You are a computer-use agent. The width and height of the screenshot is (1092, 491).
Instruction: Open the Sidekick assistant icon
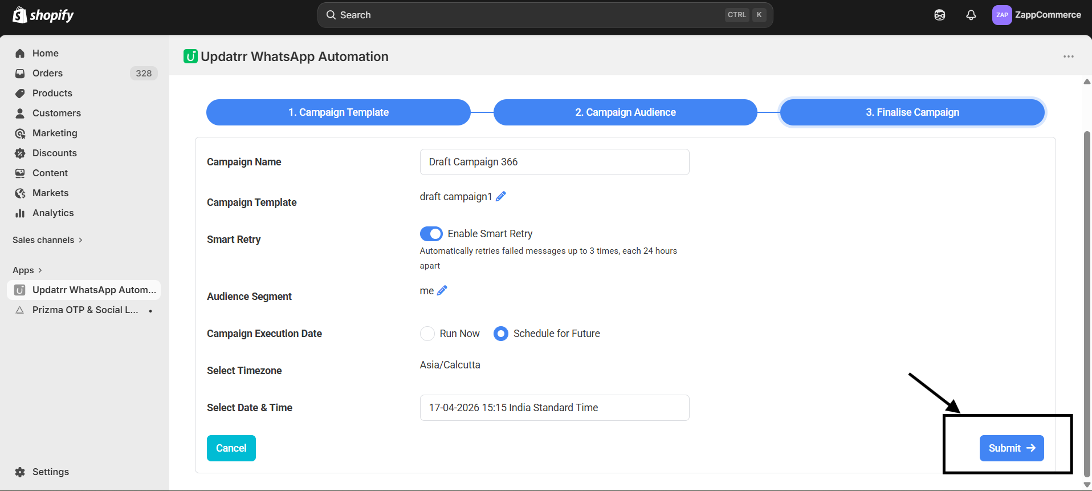click(x=939, y=15)
